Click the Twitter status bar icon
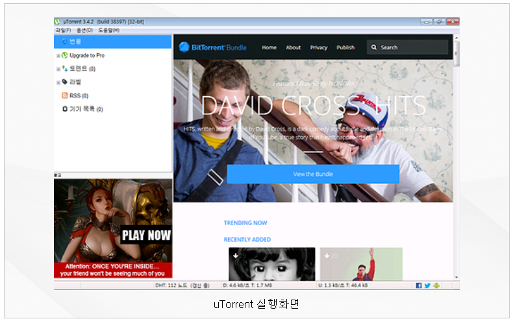The width and height of the screenshot is (513, 321). (x=427, y=285)
